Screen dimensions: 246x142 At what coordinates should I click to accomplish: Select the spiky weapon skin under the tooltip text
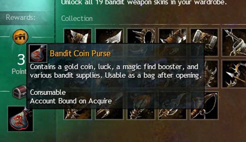78,114
